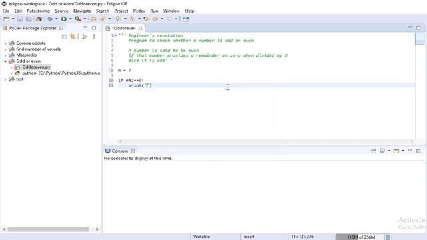This screenshot has width=427, height=240.
Task: Click the Pin Editor icon at the toolbar's end
Action: (x=186, y=19)
